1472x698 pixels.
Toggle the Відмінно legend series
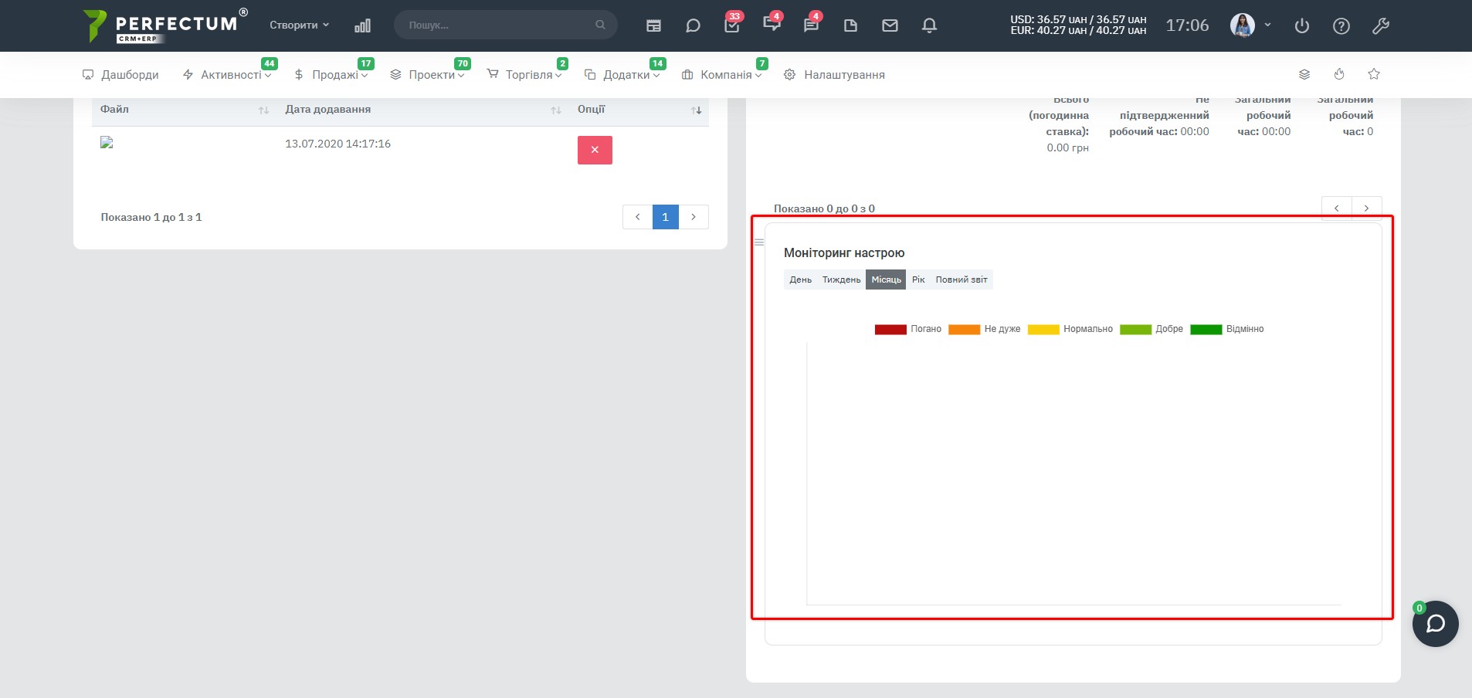[x=1227, y=329]
